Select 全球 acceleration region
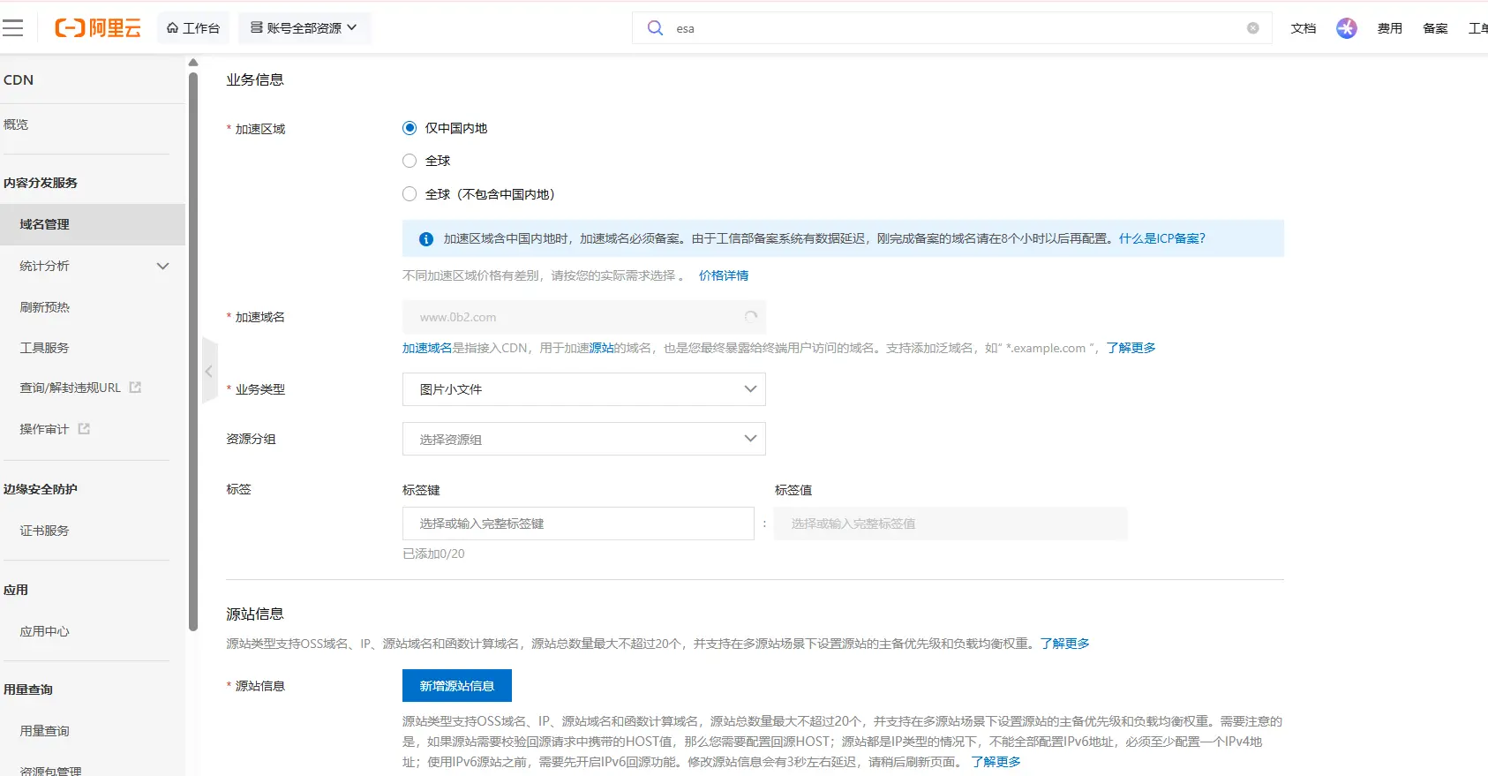 410,161
